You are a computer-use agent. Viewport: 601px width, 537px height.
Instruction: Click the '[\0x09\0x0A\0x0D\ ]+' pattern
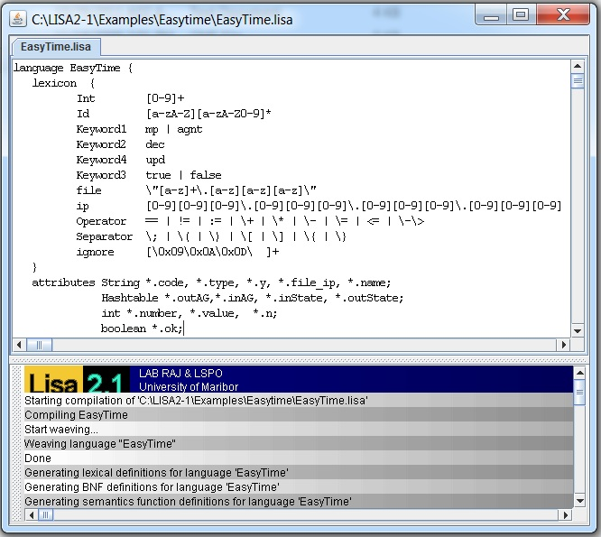[x=213, y=252]
